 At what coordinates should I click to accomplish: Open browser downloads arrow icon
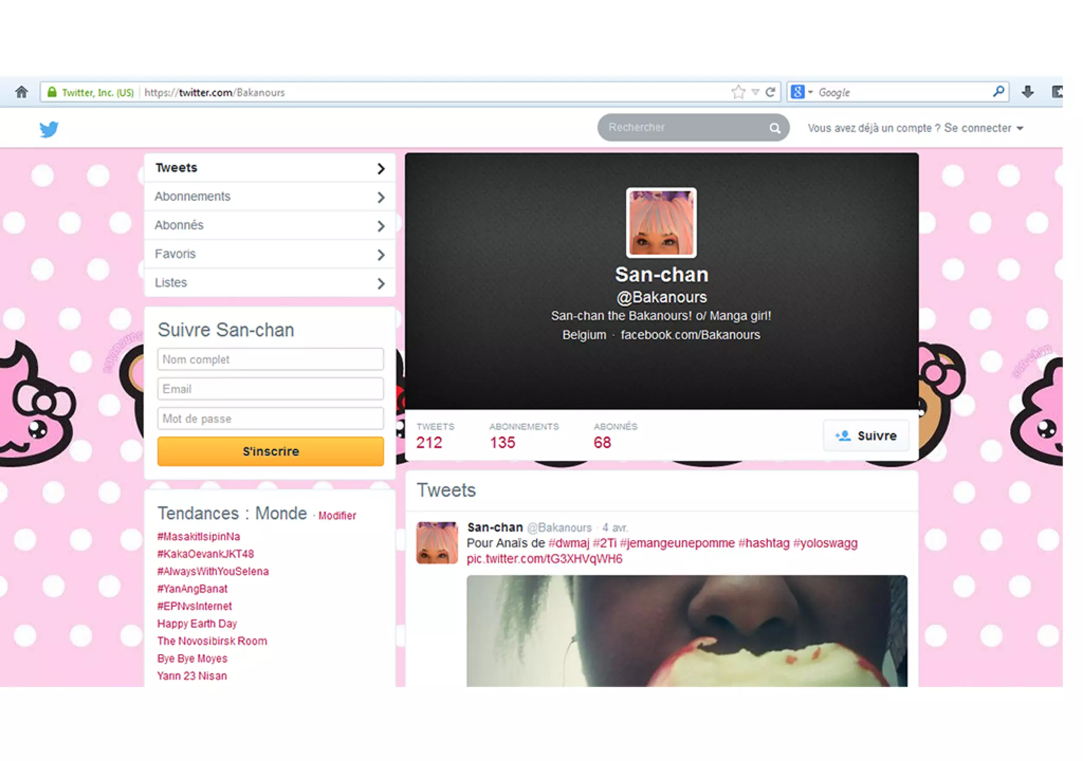pos(1027,92)
